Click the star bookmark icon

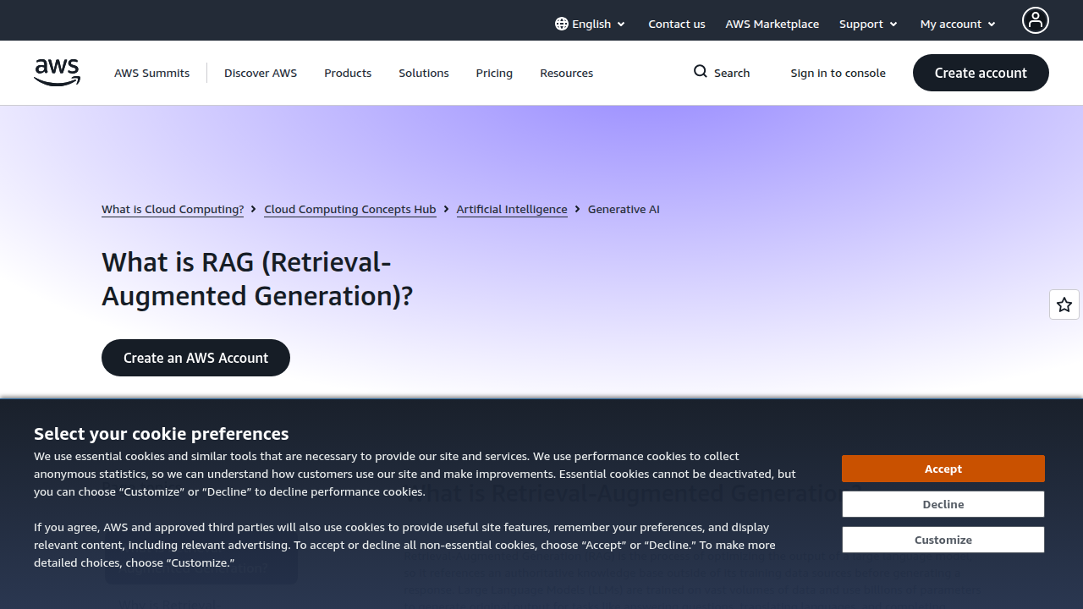[1064, 304]
